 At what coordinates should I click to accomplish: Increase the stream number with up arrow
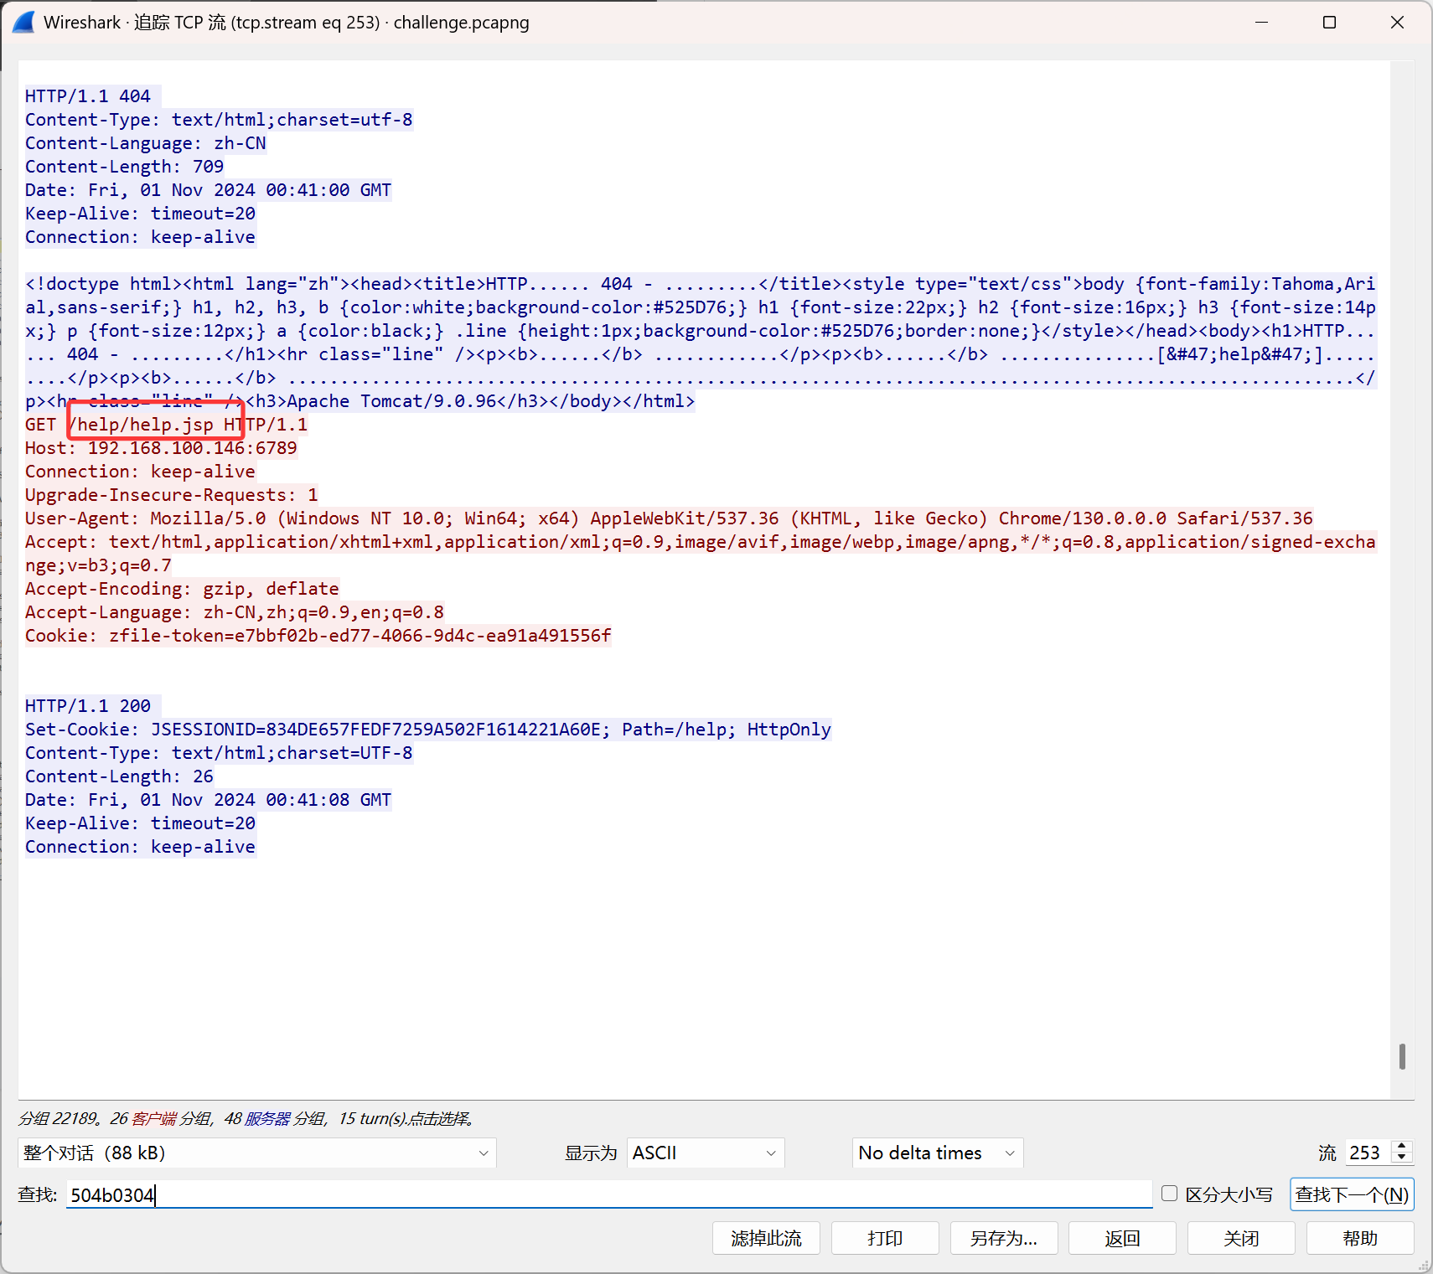[1402, 1147]
